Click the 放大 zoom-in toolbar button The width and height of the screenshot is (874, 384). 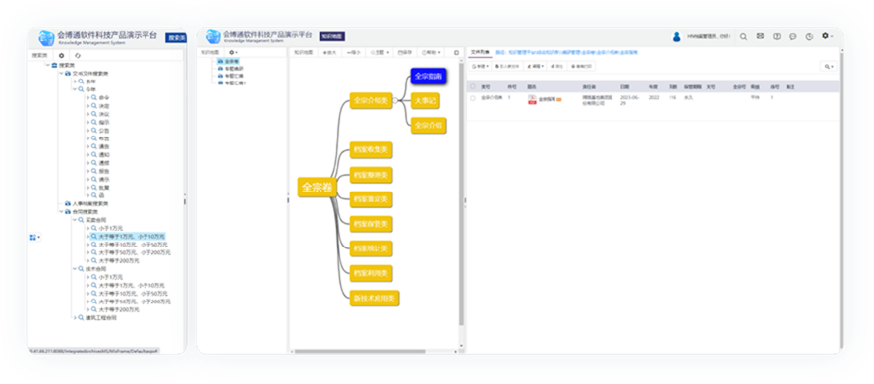tap(329, 52)
